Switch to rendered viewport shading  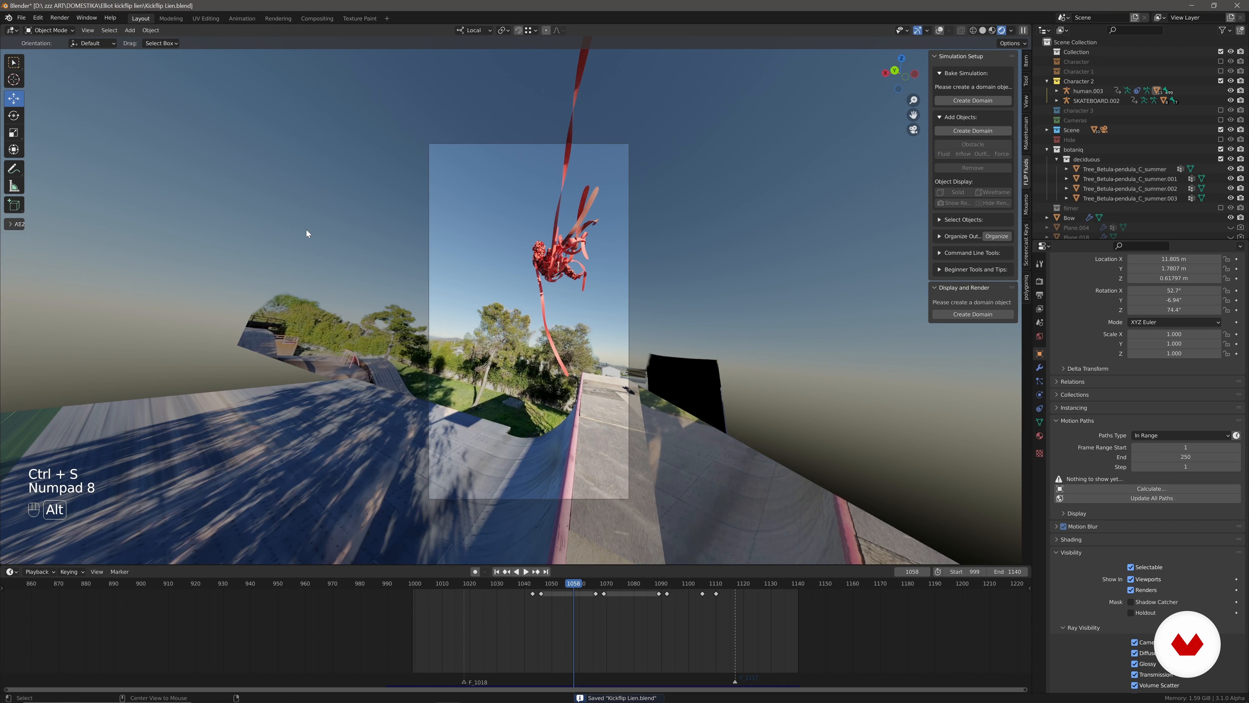pos(1002,30)
